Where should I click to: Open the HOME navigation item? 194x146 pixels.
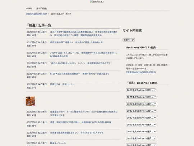tap(29, 8)
